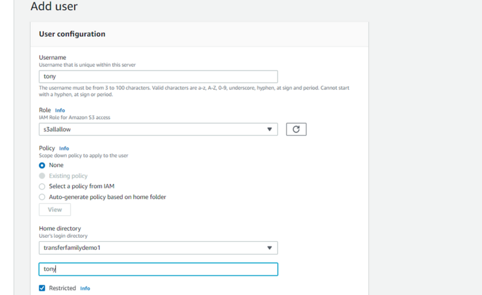Select the policy from IAM option

point(42,186)
